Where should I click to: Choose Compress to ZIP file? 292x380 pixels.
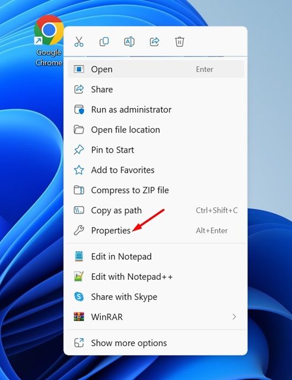click(x=156, y=190)
